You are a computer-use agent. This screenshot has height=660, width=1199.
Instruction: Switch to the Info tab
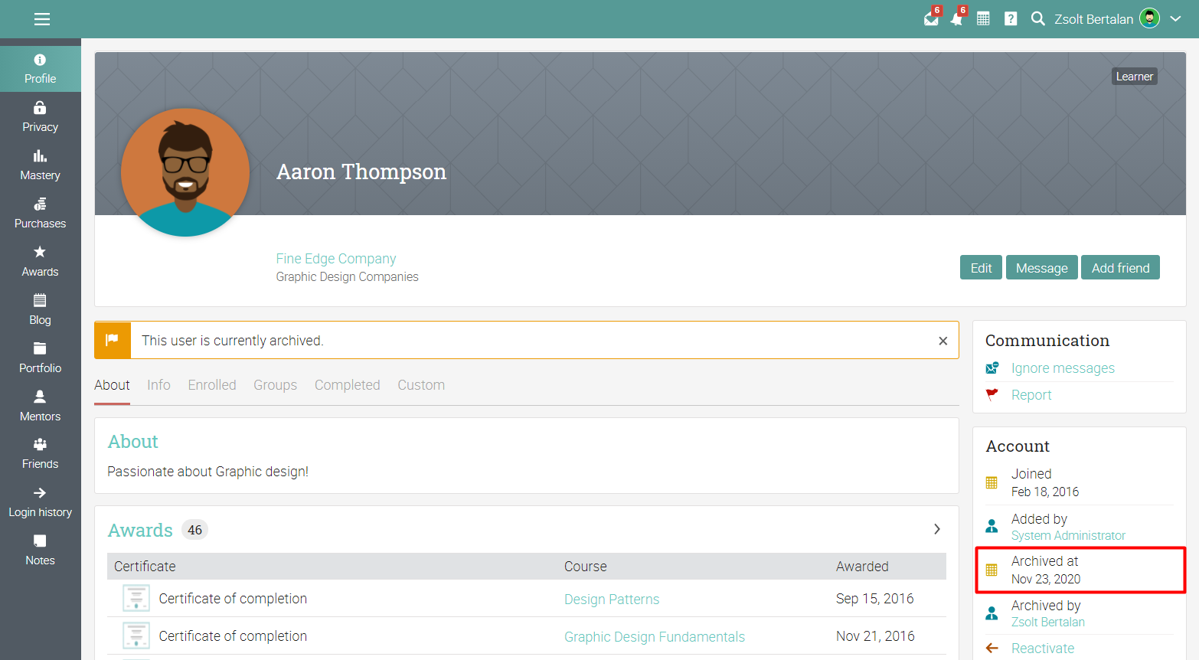click(158, 385)
